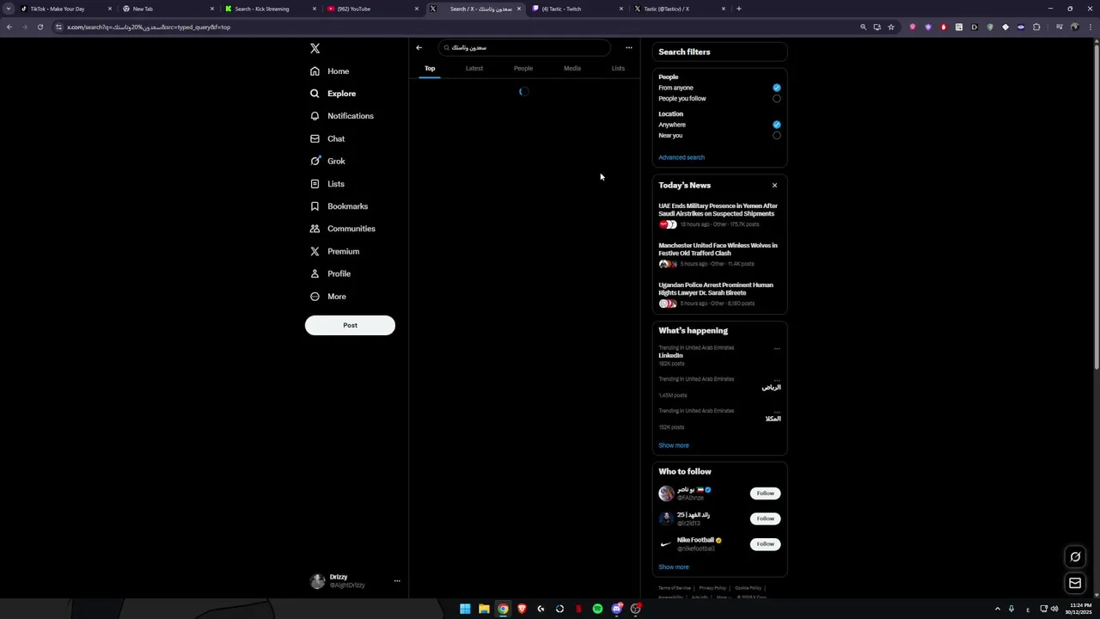1100x619 pixels.
Task: Follow the راكد الفهد account
Action: pos(766,518)
